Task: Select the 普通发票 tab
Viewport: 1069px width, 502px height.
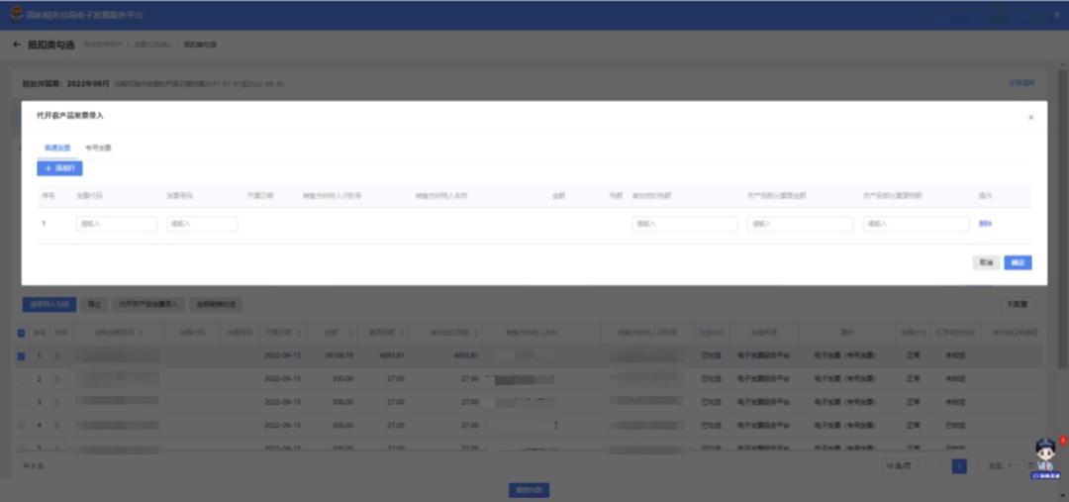Action: point(56,148)
